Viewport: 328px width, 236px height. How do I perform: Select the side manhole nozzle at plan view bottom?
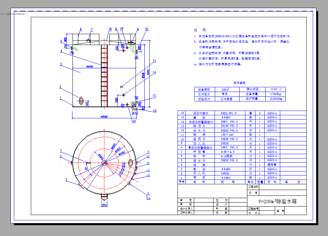point(104,197)
